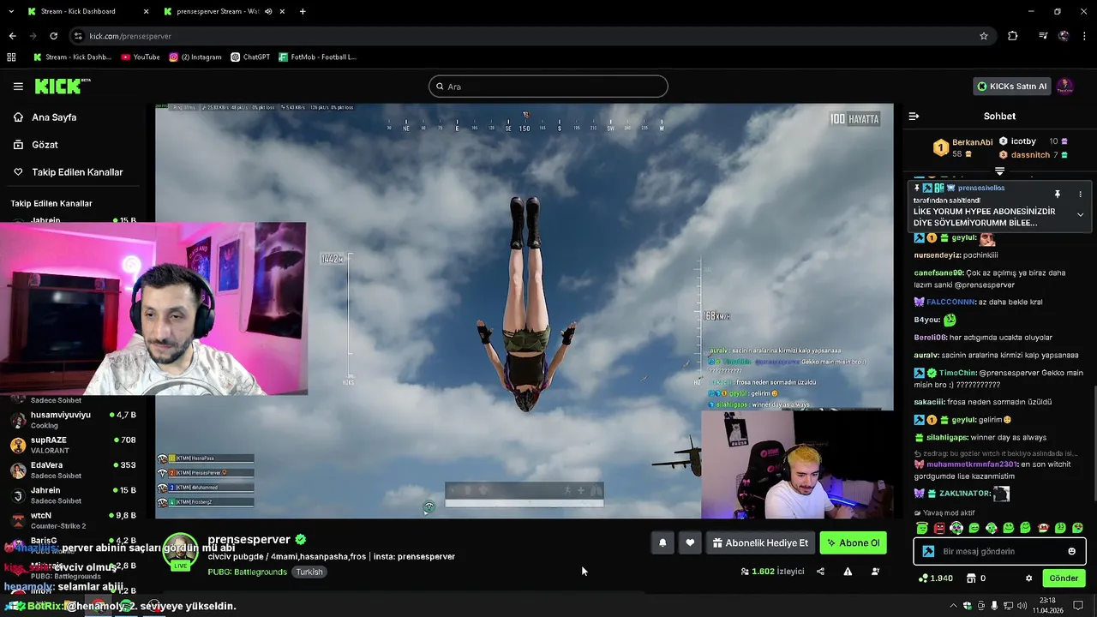Open the hamburger sidebar menu
This screenshot has height=617, width=1097.
[x=18, y=86]
